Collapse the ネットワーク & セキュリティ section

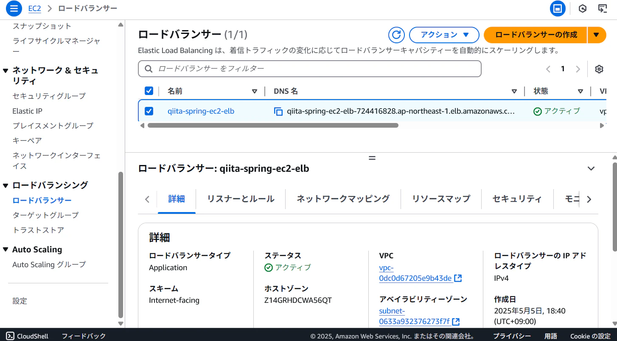(6, 70)
